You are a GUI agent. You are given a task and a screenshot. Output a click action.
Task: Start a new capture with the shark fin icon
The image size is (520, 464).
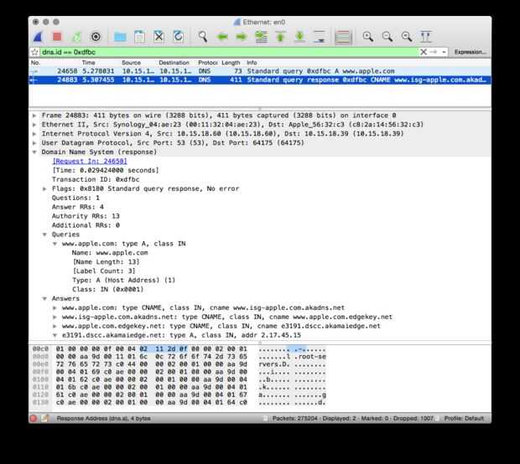click(38, 36)
